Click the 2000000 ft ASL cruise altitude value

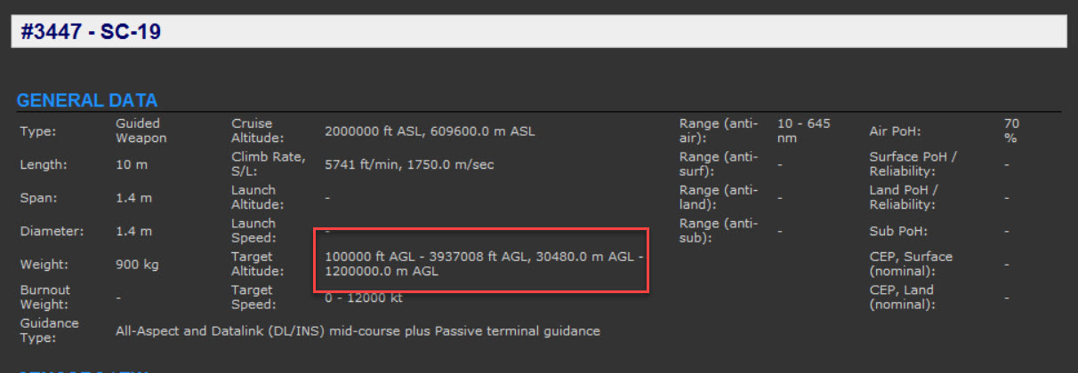430,131
